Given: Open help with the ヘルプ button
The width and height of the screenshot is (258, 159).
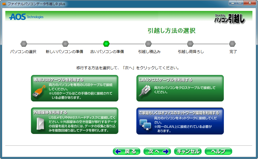Looking at the screenshot, I should tap(218, 152).
